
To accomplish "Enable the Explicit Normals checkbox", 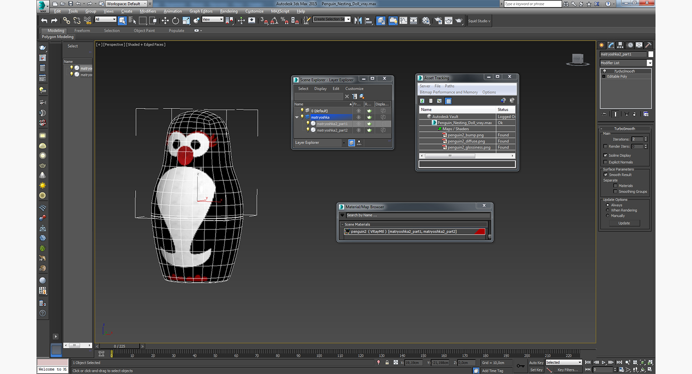I will (605, 162).
